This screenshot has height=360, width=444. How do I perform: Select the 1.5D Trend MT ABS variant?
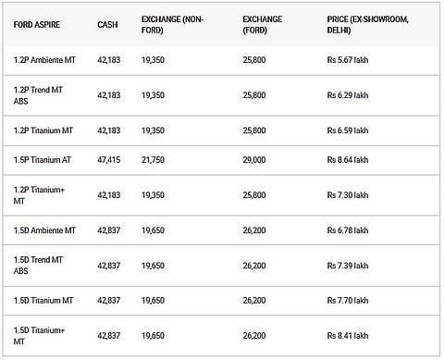click(x=38, y=266)
